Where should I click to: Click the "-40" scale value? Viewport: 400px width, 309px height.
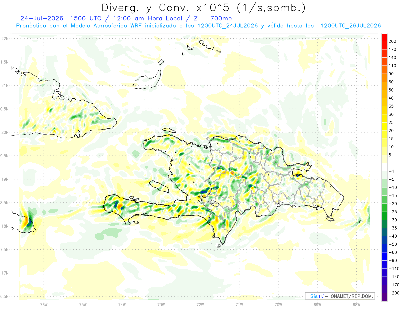392,236
